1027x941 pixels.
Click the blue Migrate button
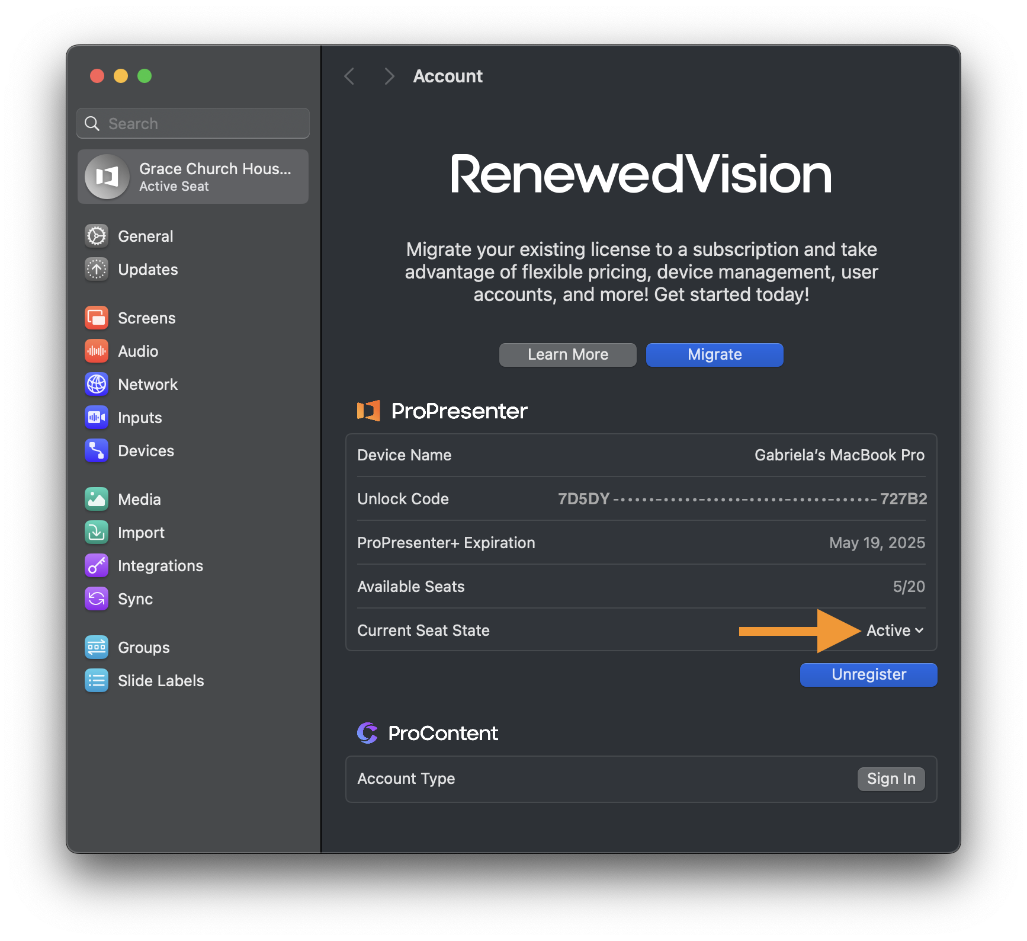(x=715, y=354)
